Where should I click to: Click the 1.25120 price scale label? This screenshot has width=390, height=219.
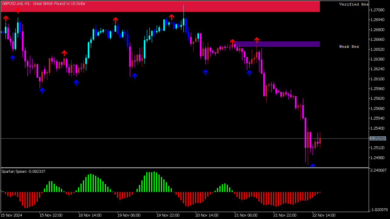click(377, 148)
